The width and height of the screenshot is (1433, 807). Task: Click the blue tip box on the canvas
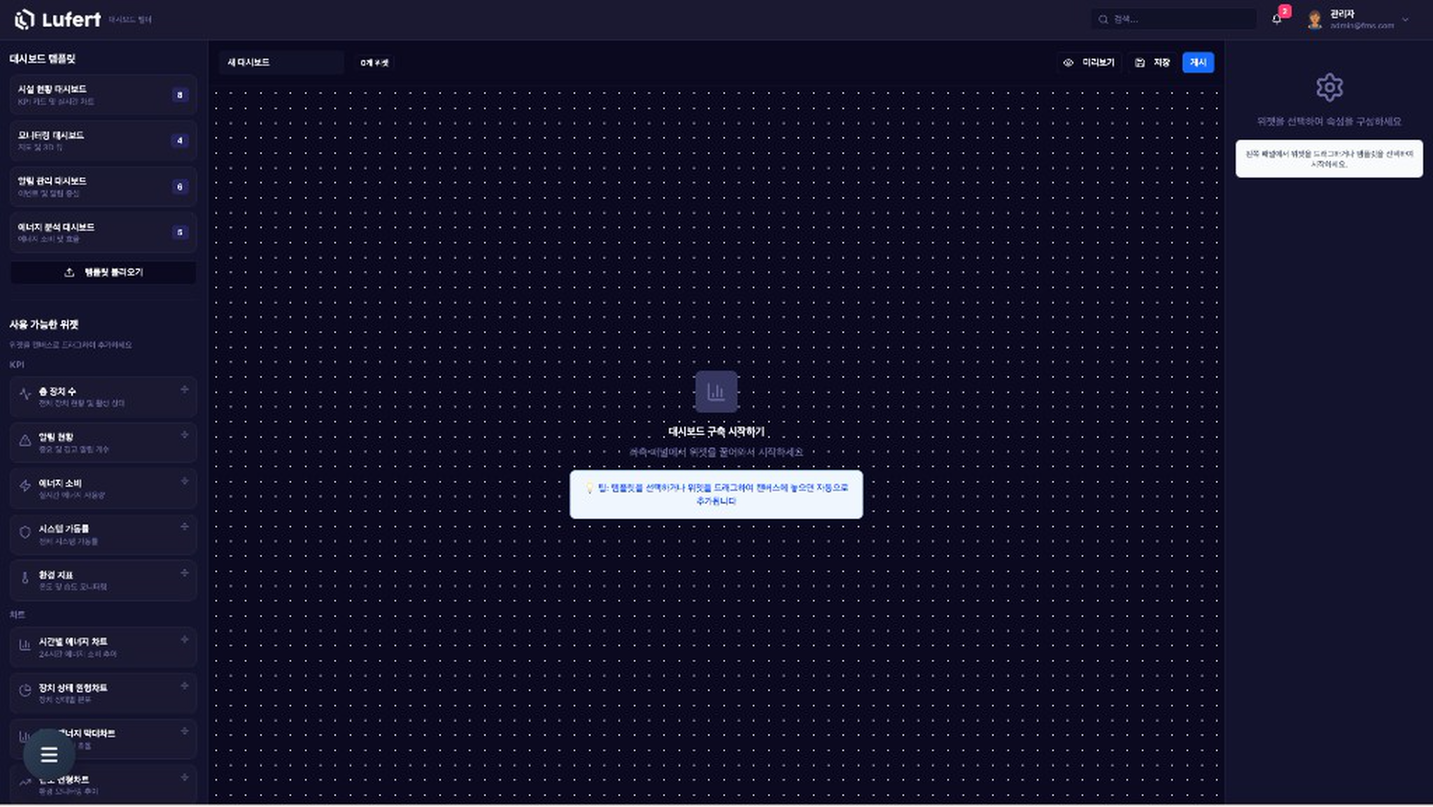[716, 494]
